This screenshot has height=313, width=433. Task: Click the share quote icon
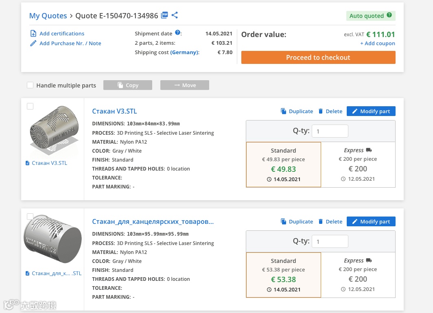coord(175,15)
